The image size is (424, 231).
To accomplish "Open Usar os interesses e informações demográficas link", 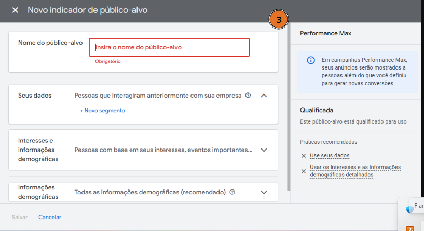I will [355, 171].
